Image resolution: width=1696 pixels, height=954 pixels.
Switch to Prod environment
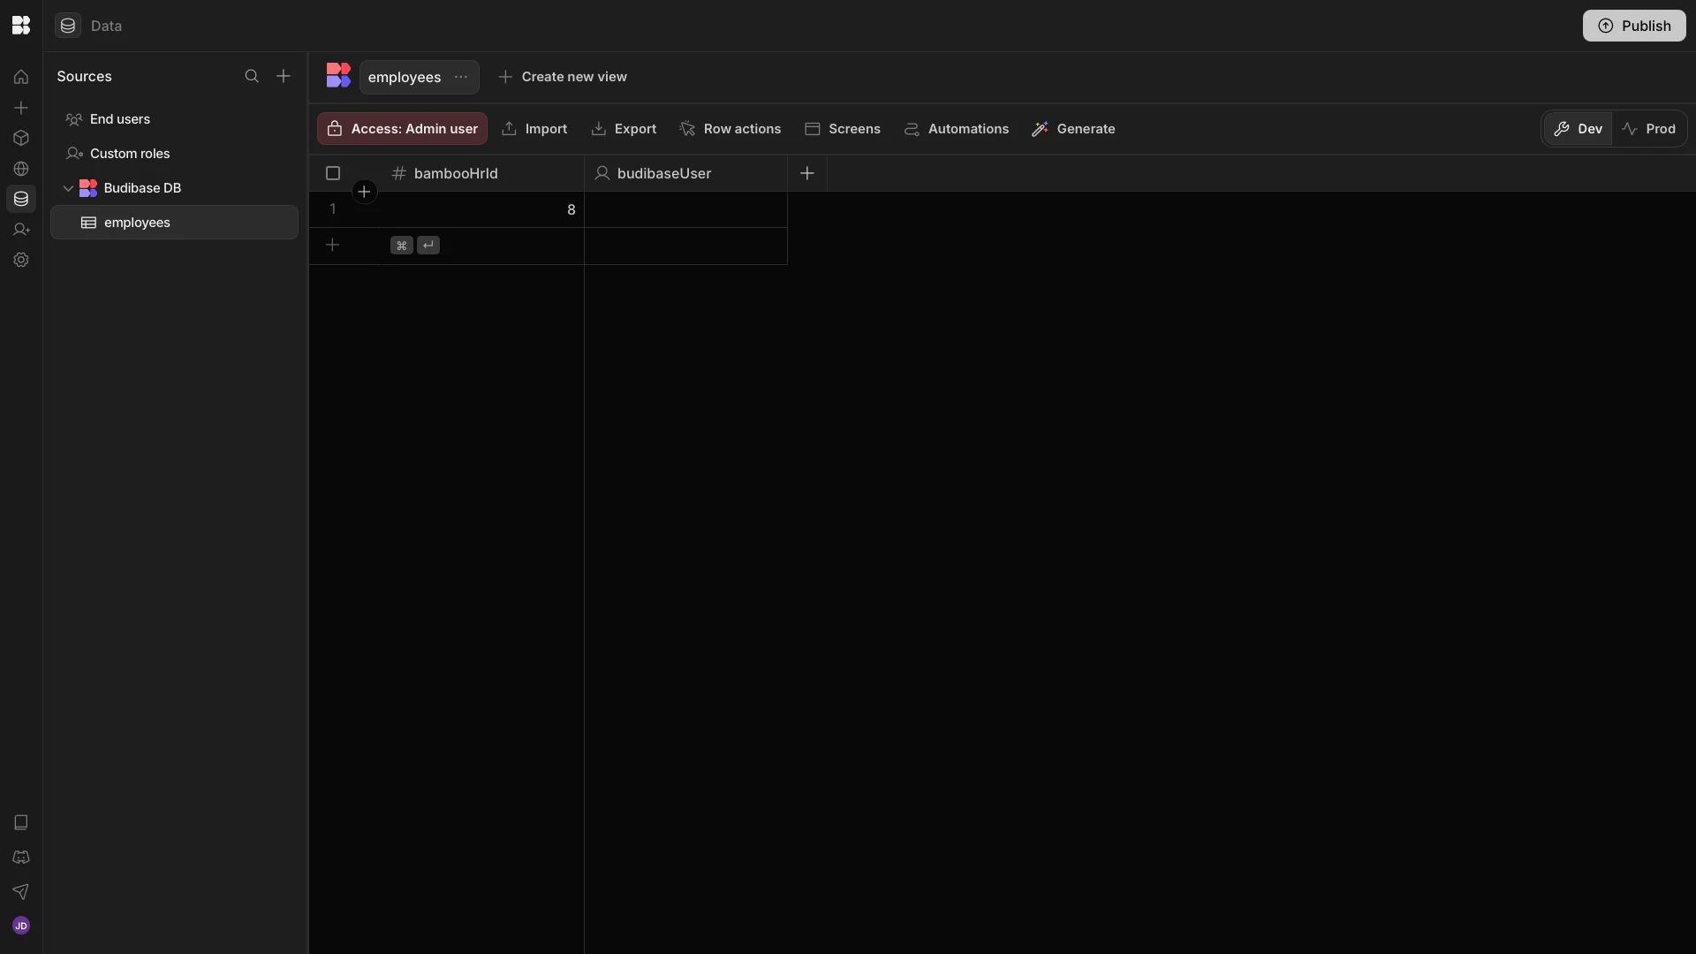click(x=1648, y=129)
